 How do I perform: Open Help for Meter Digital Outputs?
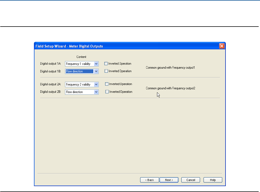pyautogui.click(x=213, y=180)
